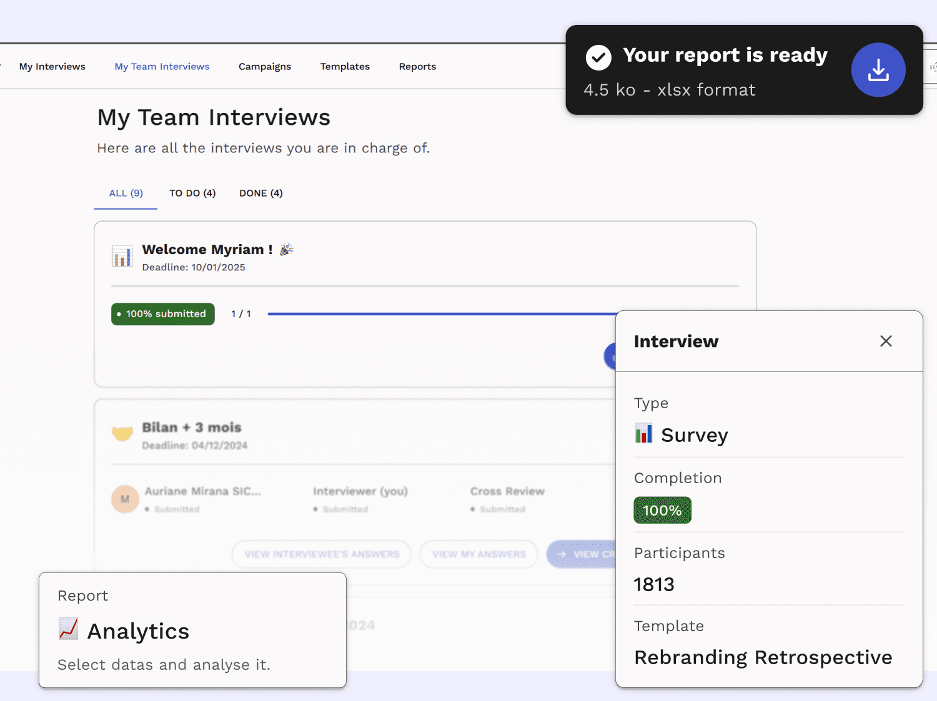Viewport: 937px width, 701px height.
Task: Switch to the TO DO (4) tab
Action: point(192,193)
